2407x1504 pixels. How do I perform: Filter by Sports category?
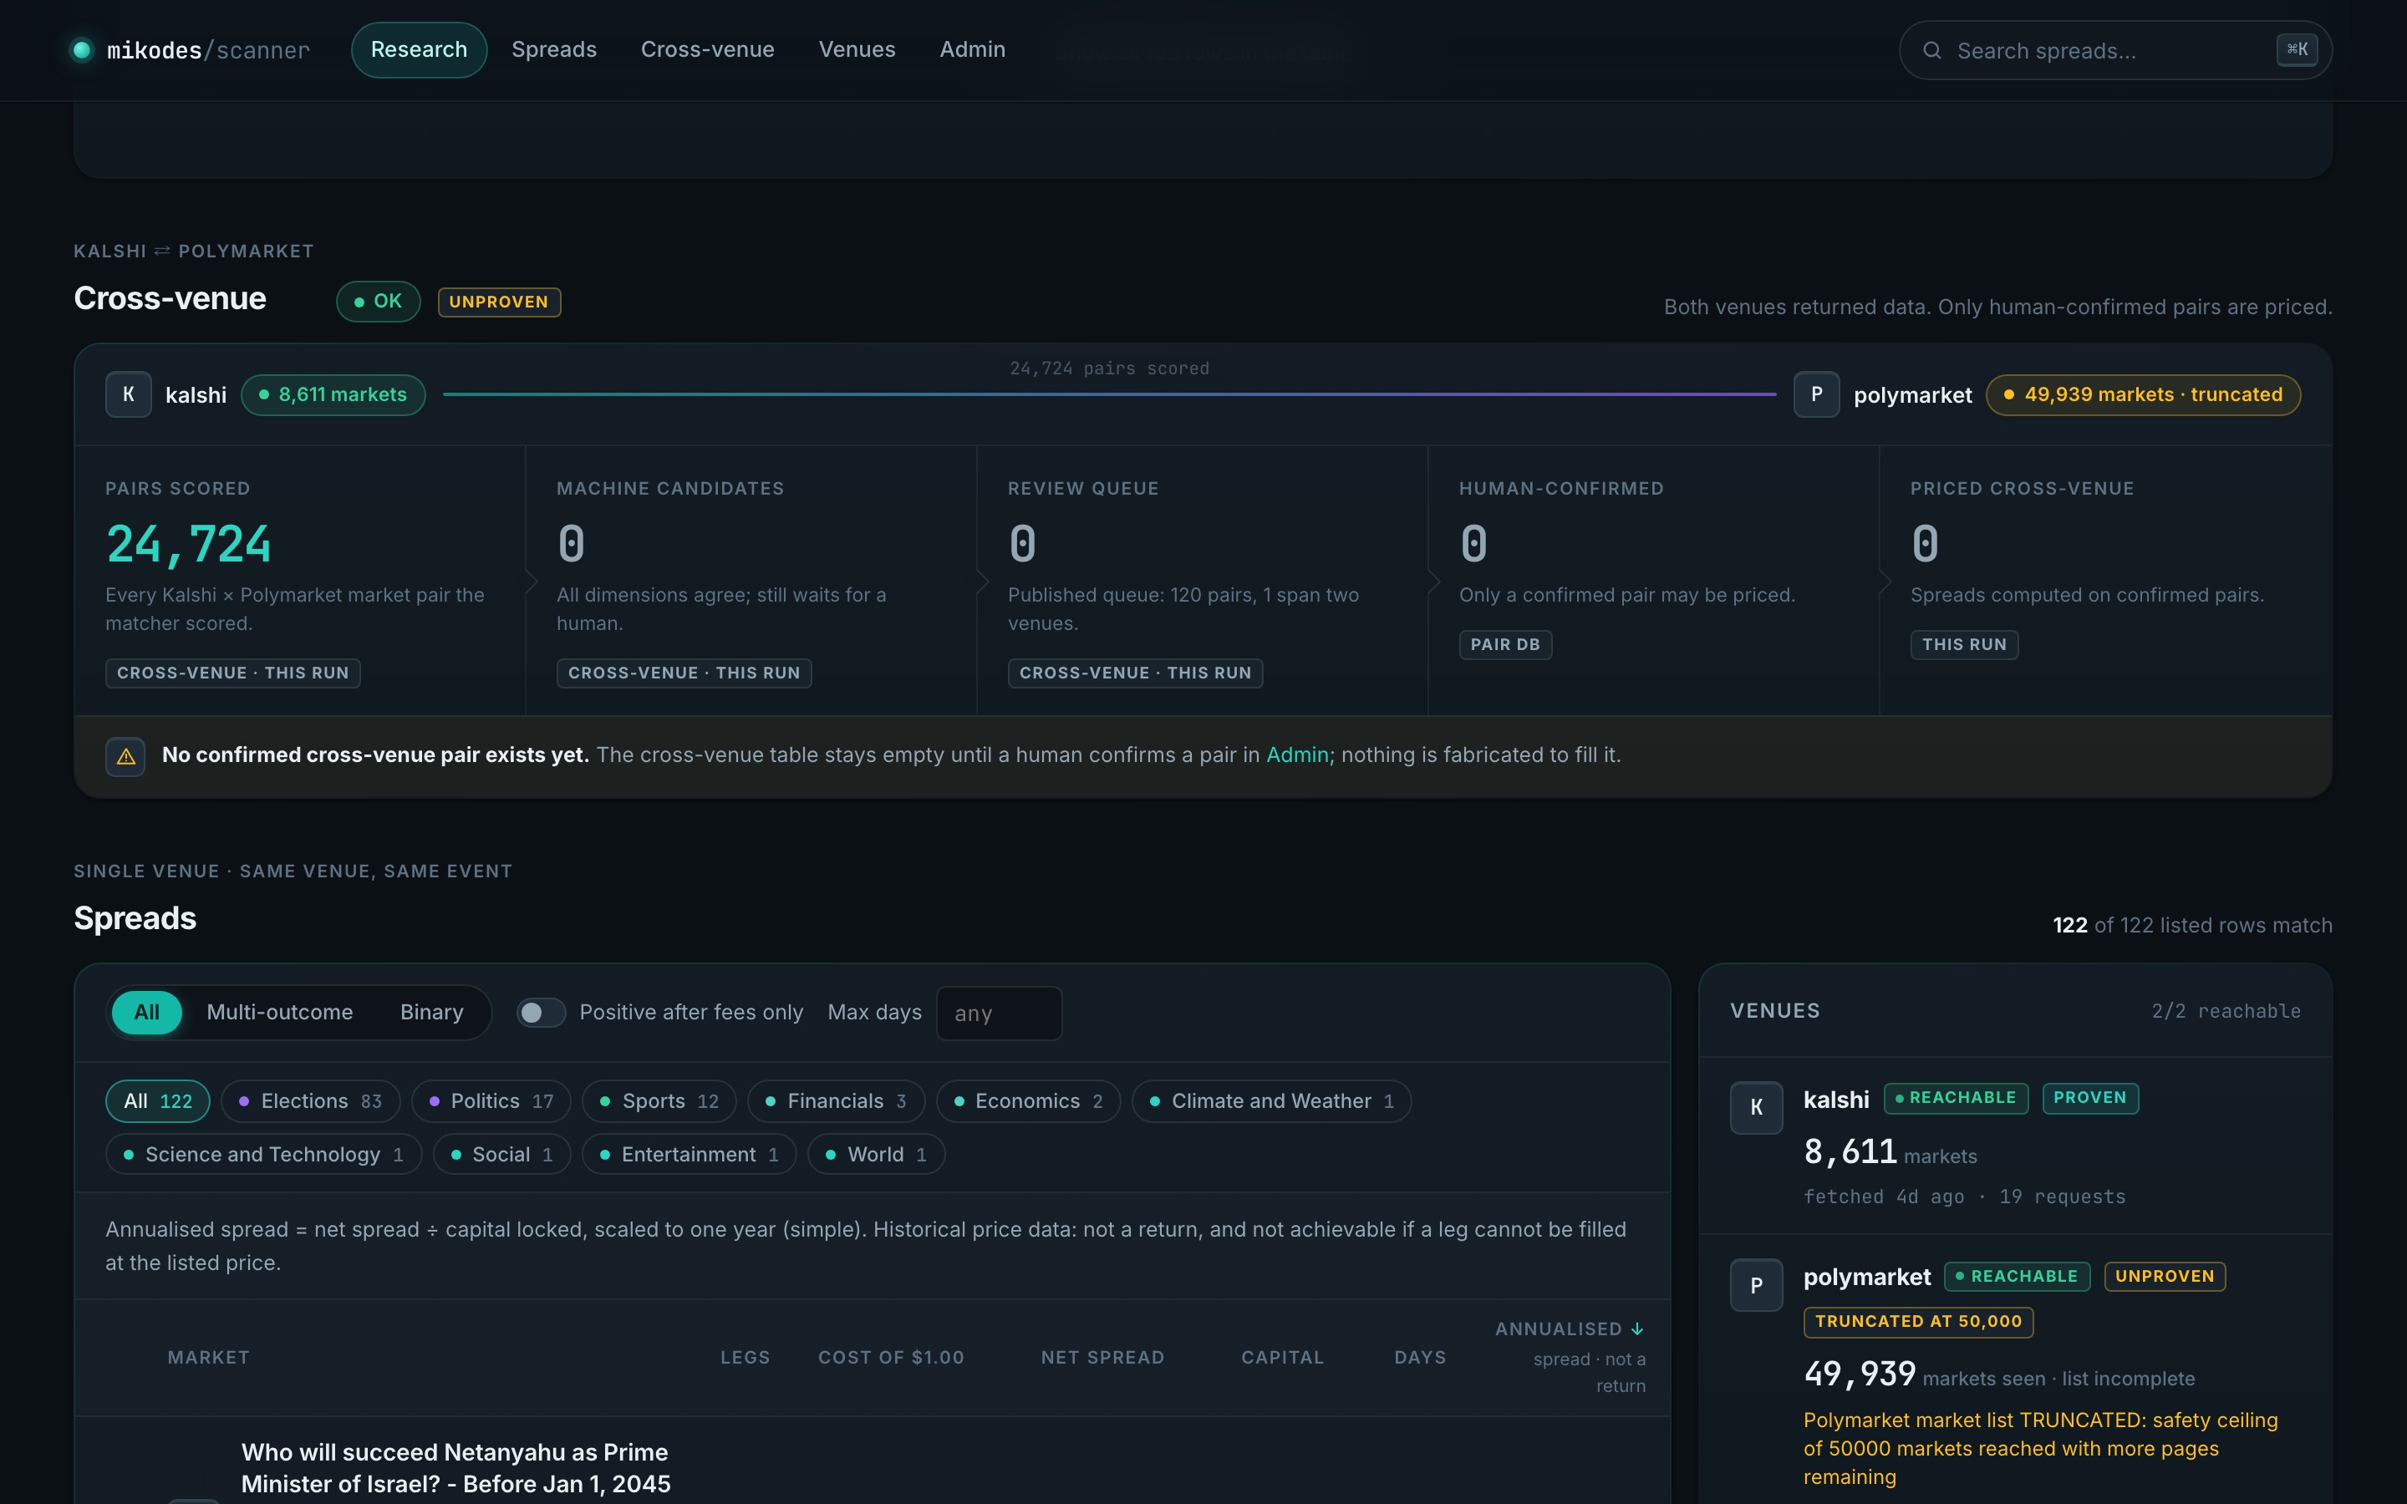click(659, 1101)
